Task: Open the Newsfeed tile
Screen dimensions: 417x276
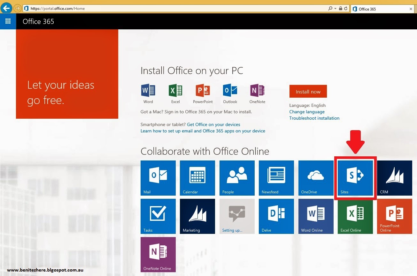Action: coord(276,178)
